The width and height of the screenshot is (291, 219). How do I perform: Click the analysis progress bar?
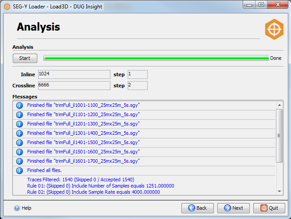tap(156, 58)
